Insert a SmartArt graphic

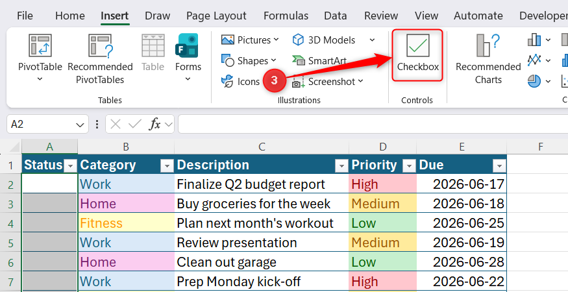pos(319,60)
